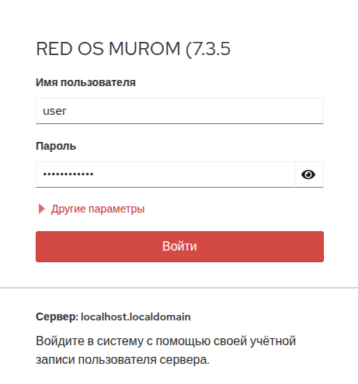The width and height of the screenshot is (358, 384).
Task: Expand the Другие параметры triangle arrow
Action: [41, 209]
